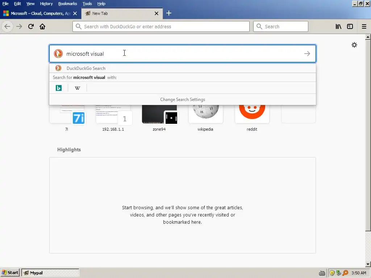This screenshot has height=278, width=371.
Task: Click the network computers tray icon
Action: pyautogui.click(x=339, y=273)
